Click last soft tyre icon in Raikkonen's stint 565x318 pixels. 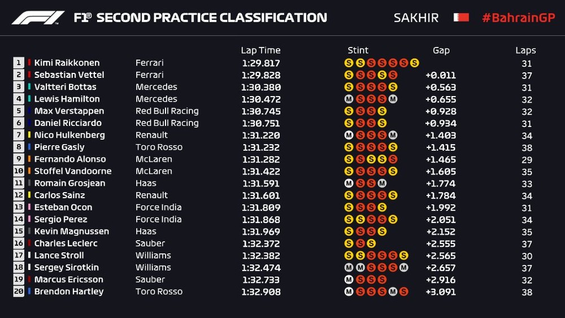click(415, 63)
